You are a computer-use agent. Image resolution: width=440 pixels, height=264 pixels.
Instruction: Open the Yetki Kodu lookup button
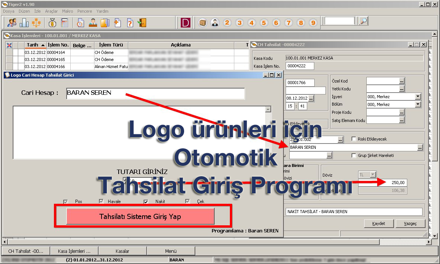coord(402,89)
